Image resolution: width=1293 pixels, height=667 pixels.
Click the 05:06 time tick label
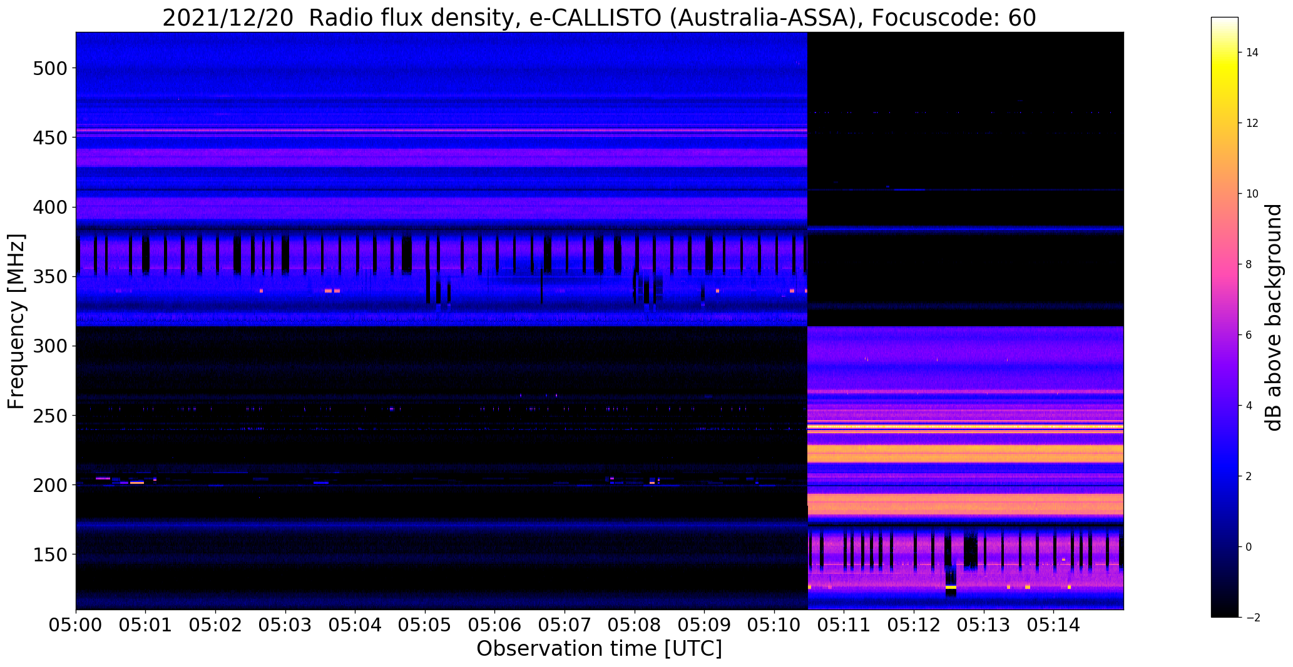point(495,625)
